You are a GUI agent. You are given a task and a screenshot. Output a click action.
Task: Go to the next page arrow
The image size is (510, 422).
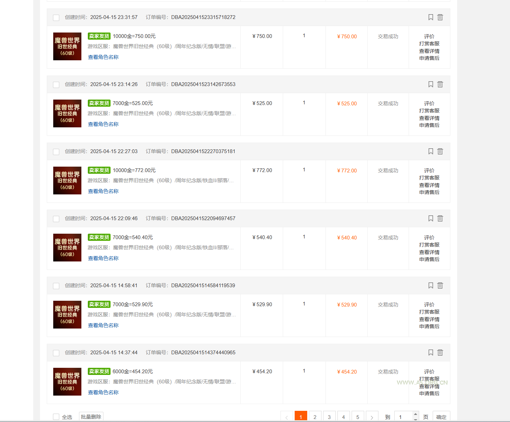click(372, 417)
